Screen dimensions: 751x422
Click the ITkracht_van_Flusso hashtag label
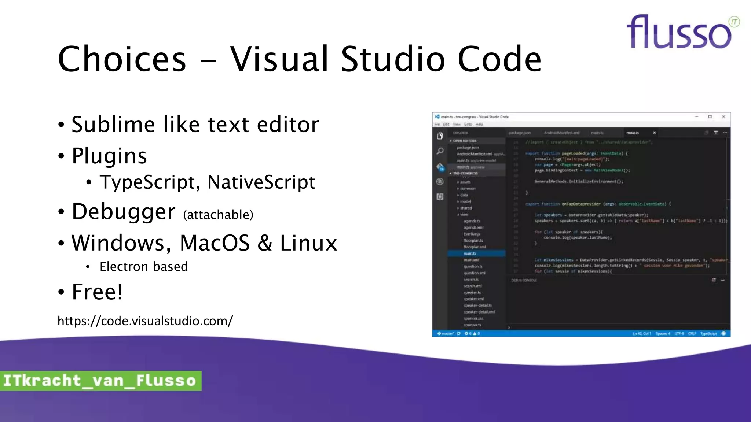[100, 381]
